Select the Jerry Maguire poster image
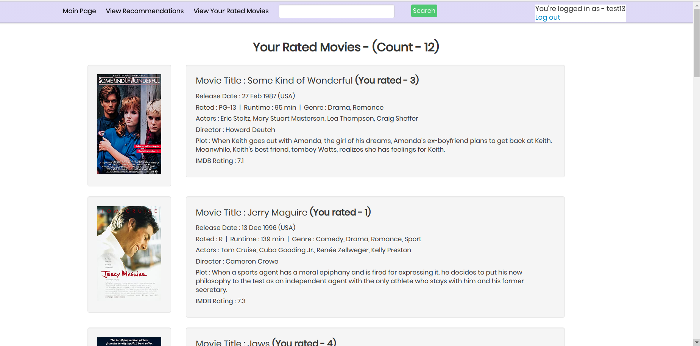 pyautogui.click(x=129, y=253)
